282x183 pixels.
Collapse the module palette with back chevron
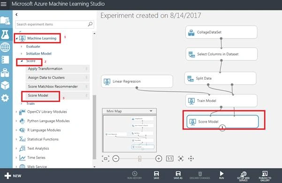pos(16,15)
